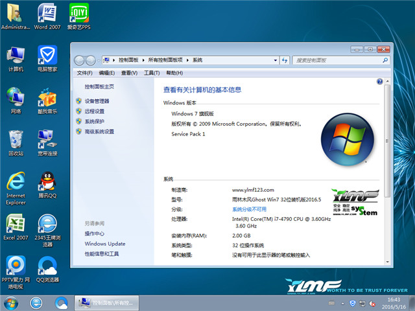The image size is (415, 311).
Task: Launch Word 2007 desktop shortcut
Action: click(x=47, y=16)
